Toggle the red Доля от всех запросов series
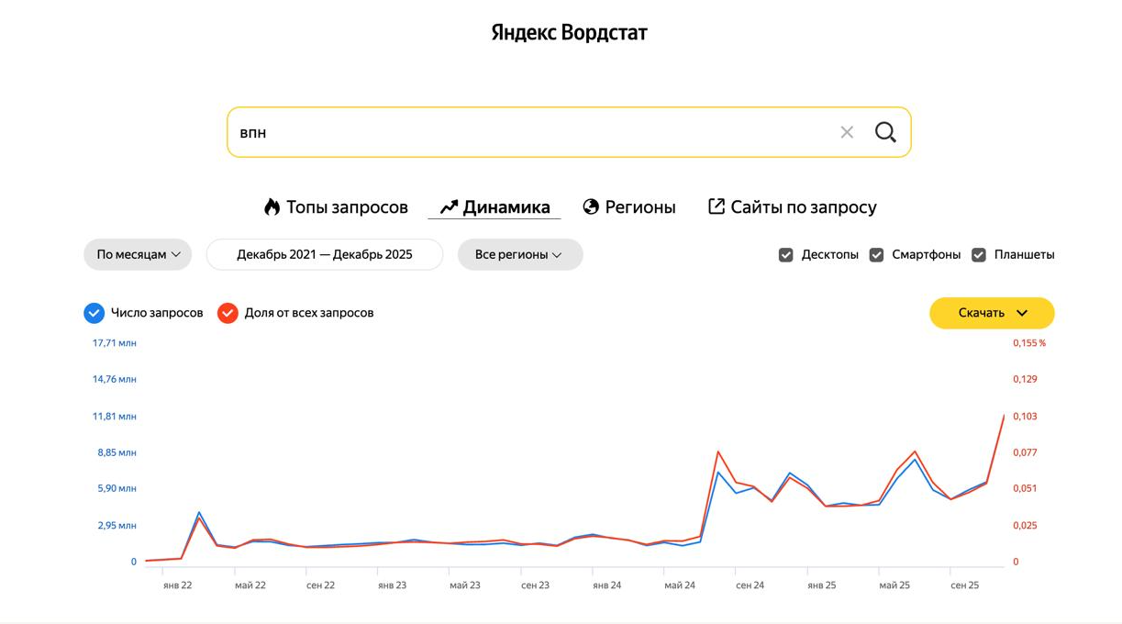This screenshot has width=1122, height=624. click(228, 313)
